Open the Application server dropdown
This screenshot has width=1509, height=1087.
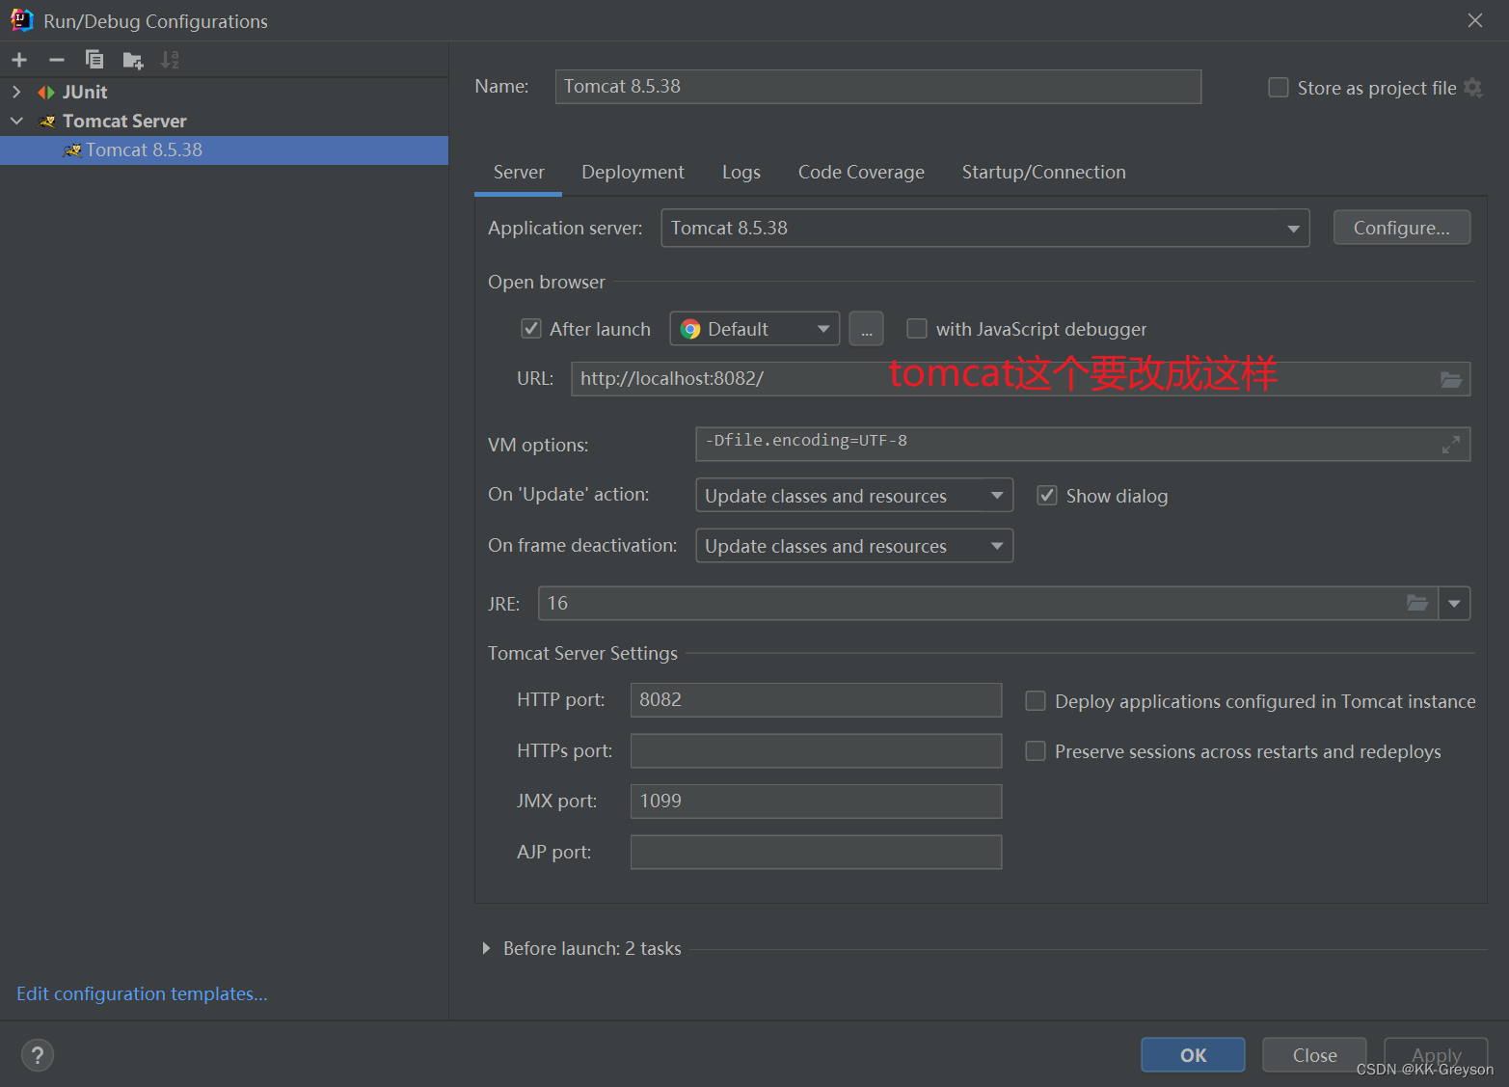(985, 229)
